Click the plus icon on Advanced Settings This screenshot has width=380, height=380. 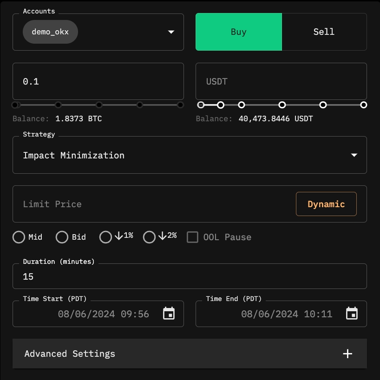(x=347, y=354)
